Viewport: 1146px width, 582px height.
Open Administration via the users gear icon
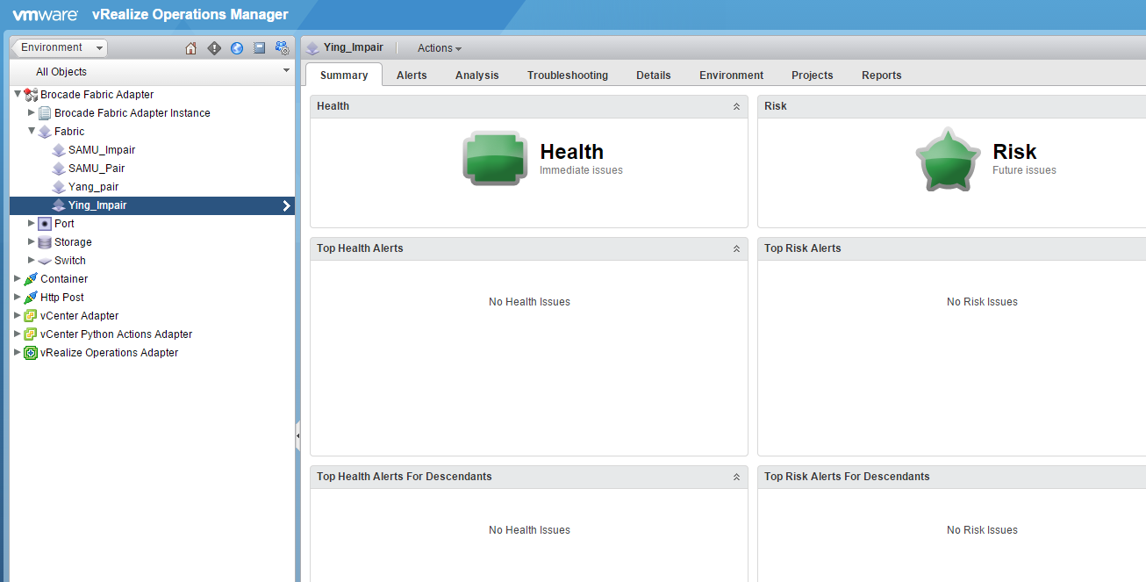coord(283,48)
